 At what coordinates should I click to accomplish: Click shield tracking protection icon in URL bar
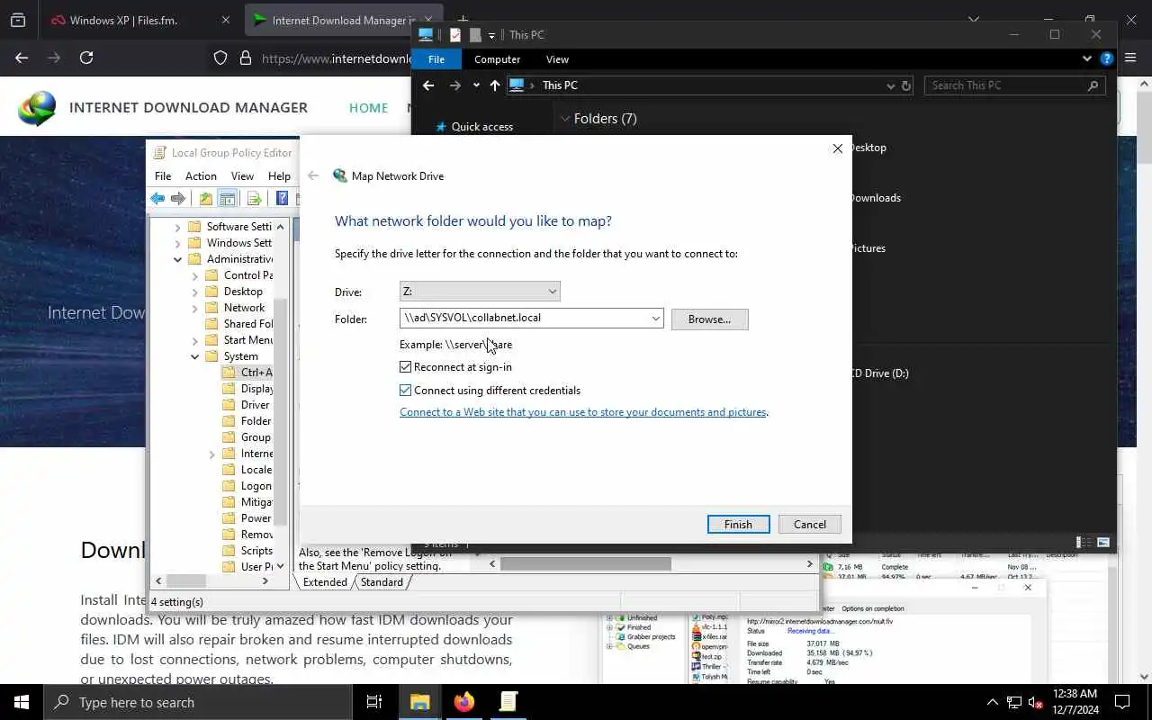click(x=220, y=58)
